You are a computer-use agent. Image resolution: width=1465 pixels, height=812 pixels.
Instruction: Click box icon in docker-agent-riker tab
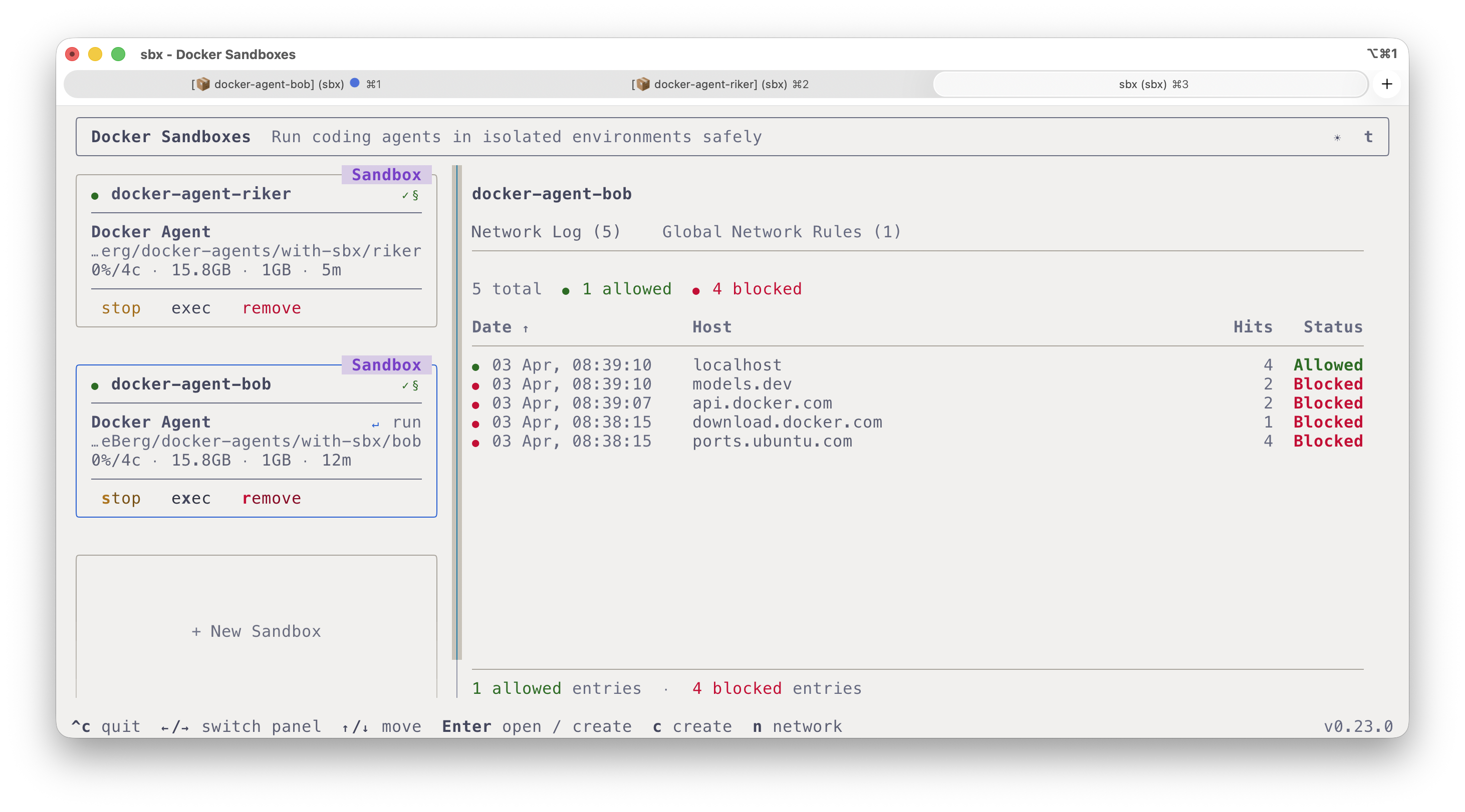(643, 84)
